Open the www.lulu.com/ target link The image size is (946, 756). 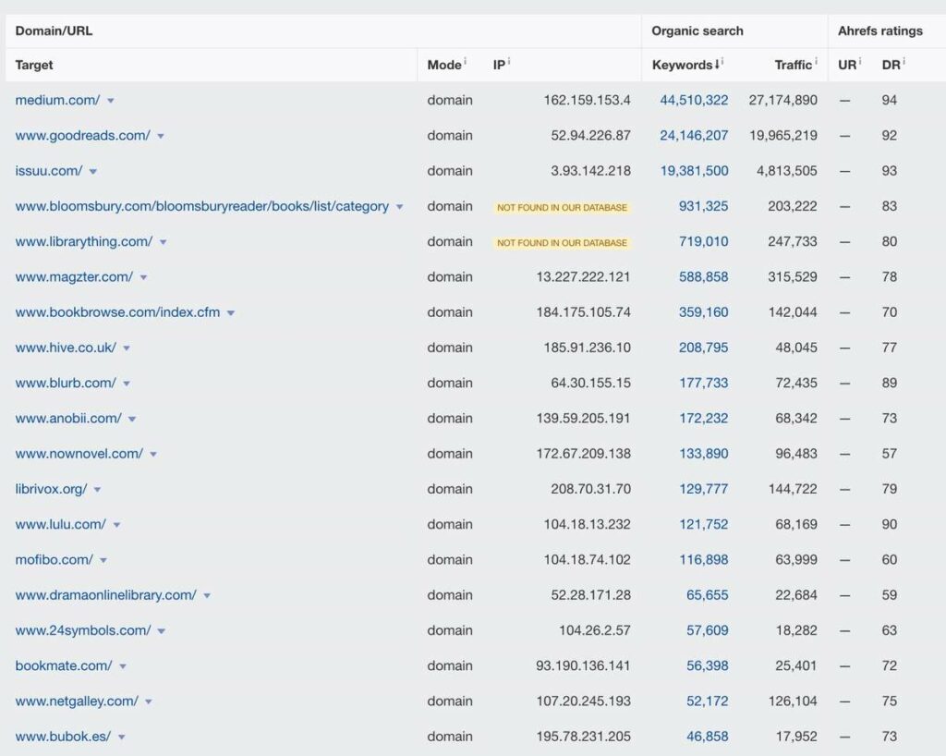[x=60, y=524]
